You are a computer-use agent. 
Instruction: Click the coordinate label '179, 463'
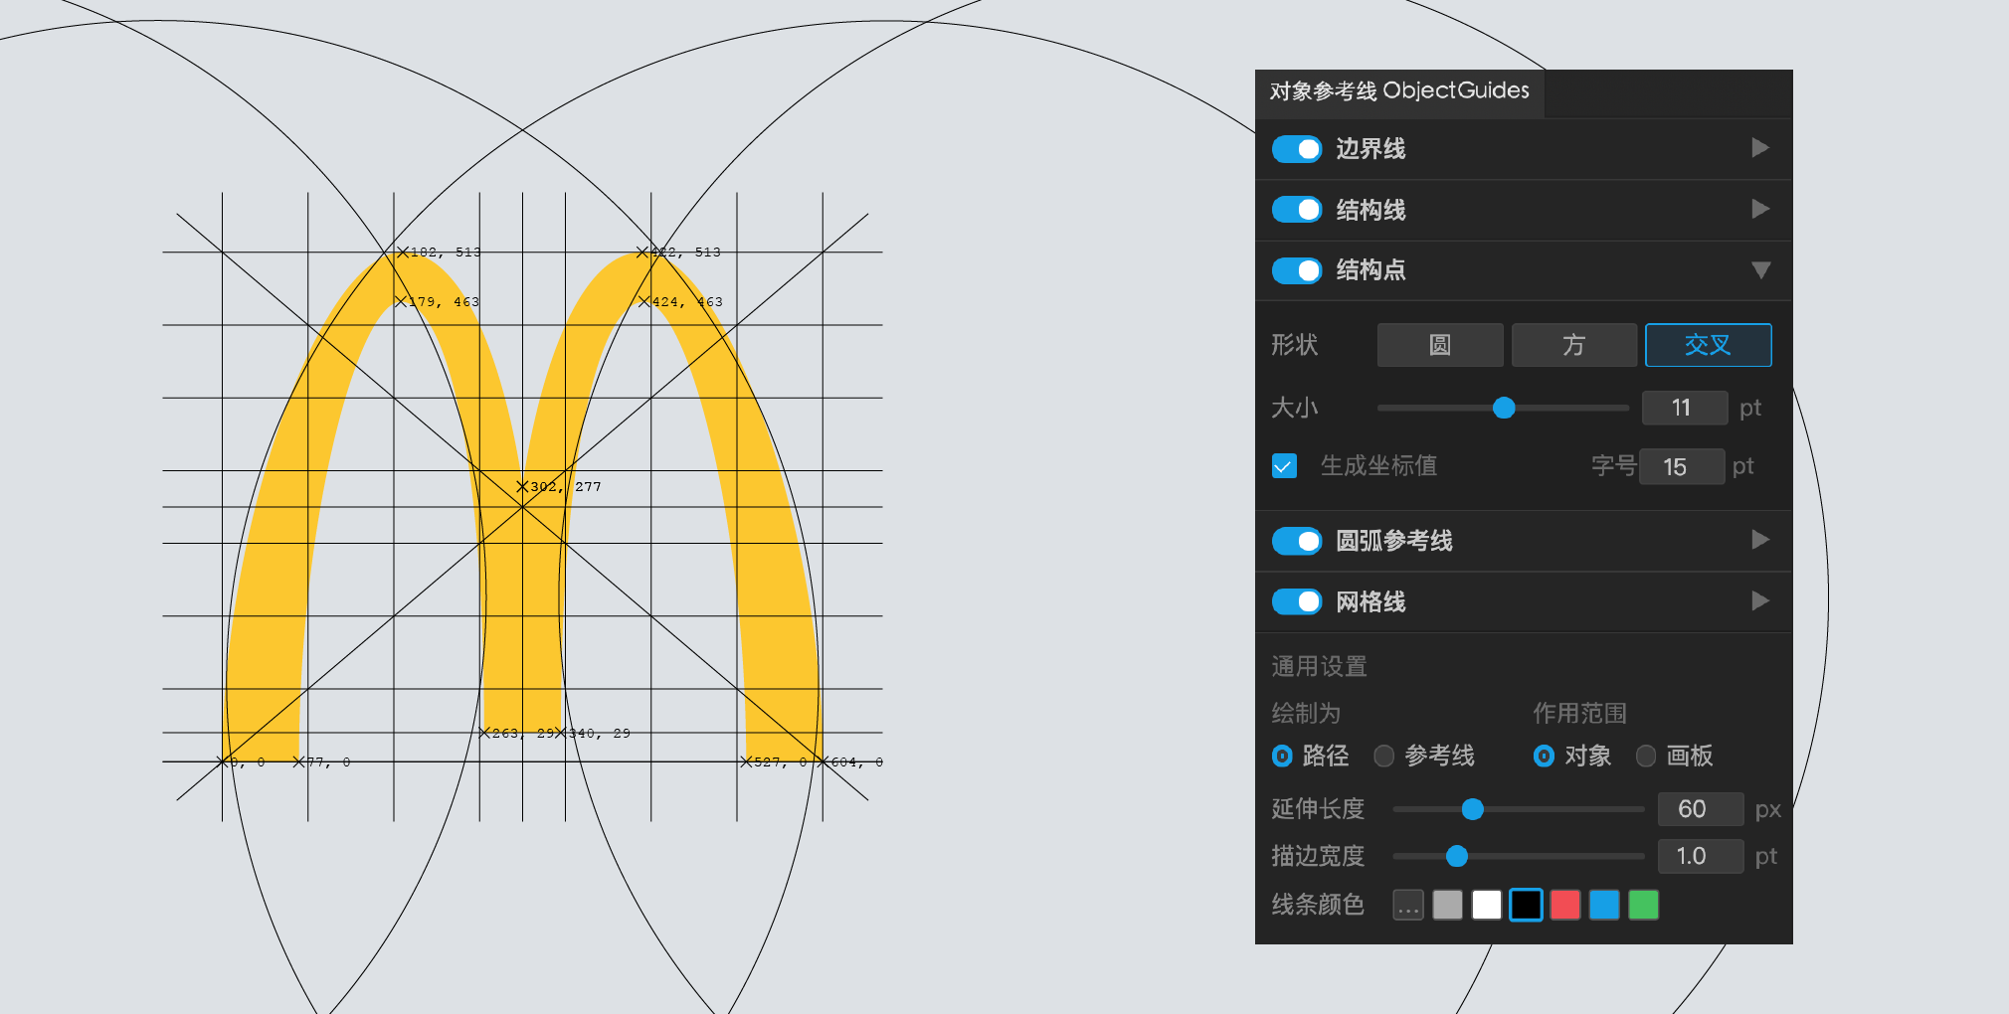click(x=444, y=302)
